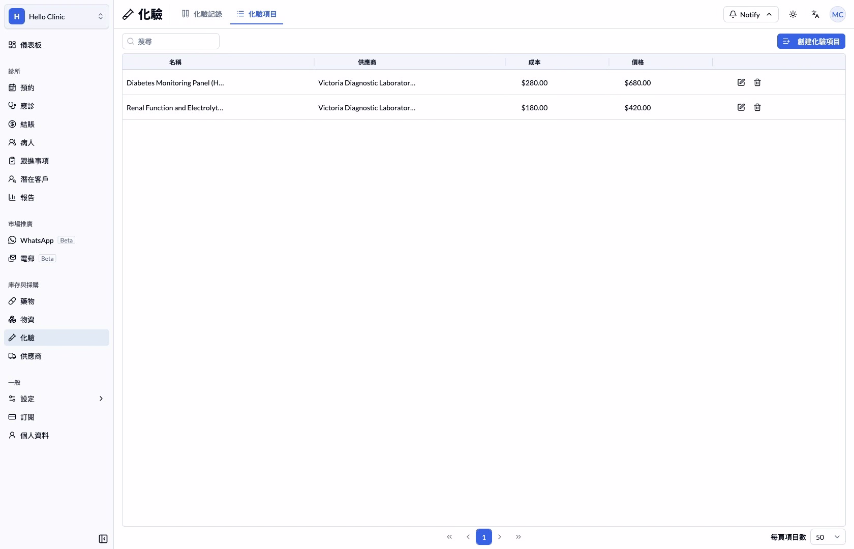Click the 搜尋 search field
The height and width of the screenshot is (549, 854).
tap(171, 41)
